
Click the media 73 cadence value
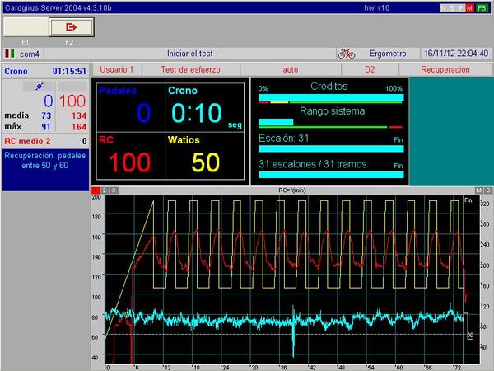click(x=46, y=115)
